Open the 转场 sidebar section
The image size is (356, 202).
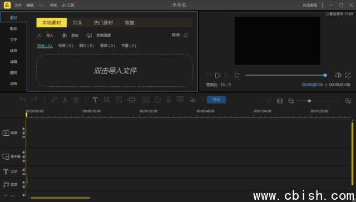[13, 51]
